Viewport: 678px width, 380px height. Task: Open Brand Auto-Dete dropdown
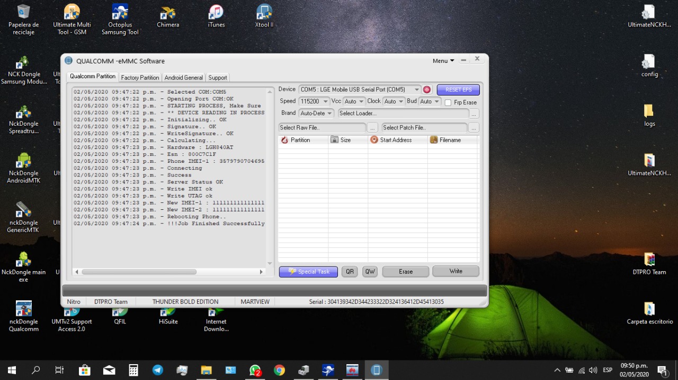316,113
